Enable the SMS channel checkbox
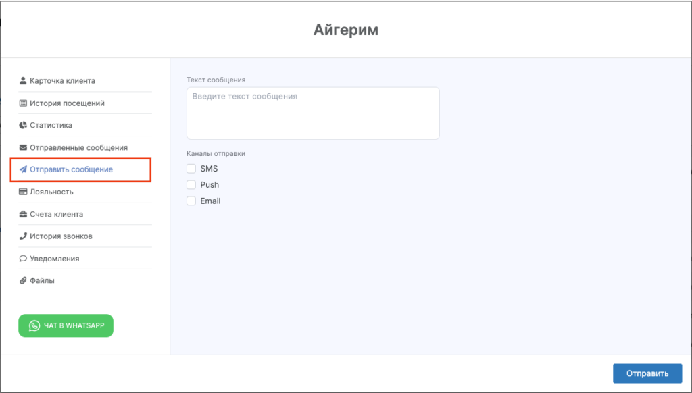The width and height of the screenshot is (692, 393). (x=191, y=169)
